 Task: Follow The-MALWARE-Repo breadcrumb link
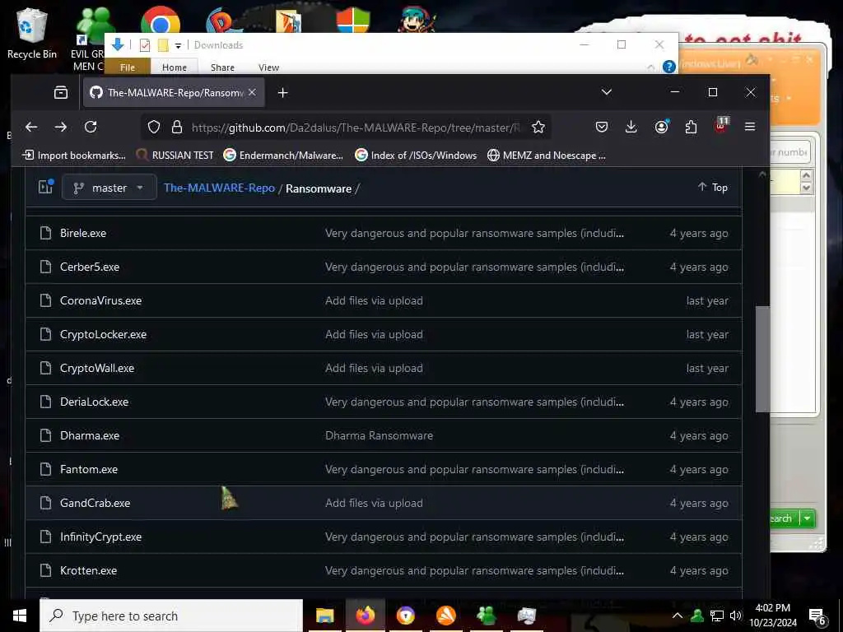(x=219, y=188)
